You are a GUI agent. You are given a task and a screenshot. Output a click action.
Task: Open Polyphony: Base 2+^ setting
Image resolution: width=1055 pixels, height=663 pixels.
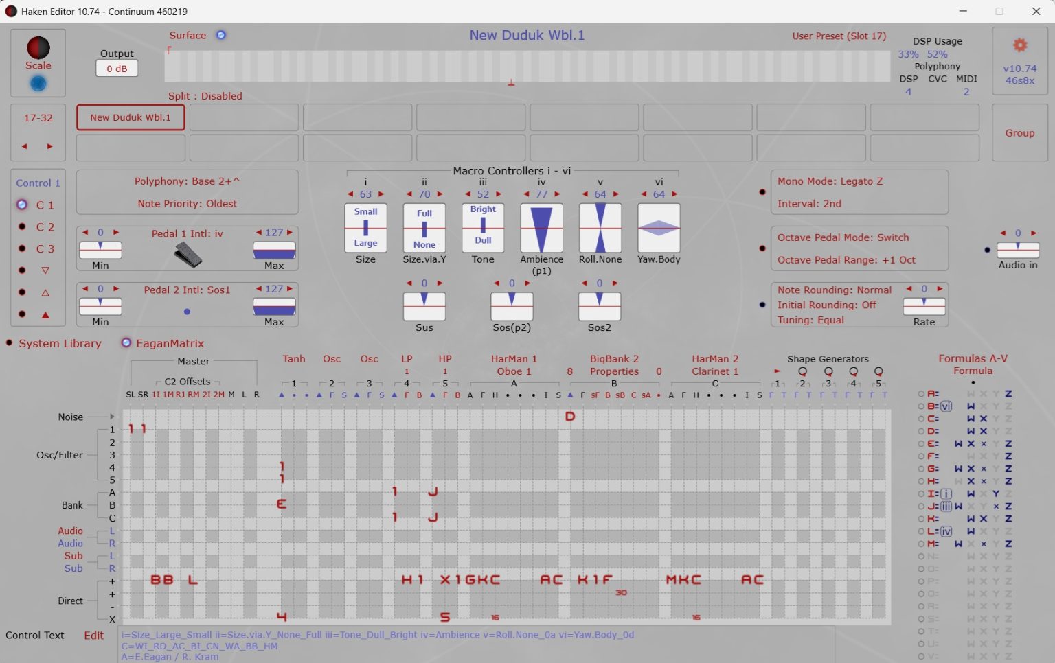(x=187, y=181)
